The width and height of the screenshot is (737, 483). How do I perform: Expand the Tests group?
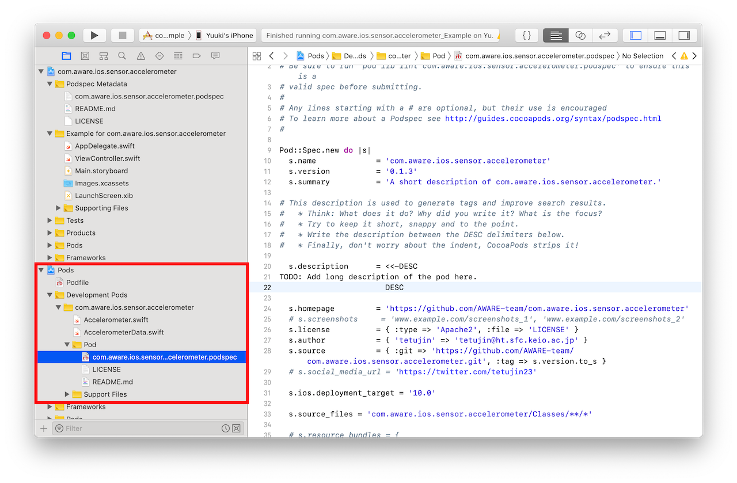(50, 220)
